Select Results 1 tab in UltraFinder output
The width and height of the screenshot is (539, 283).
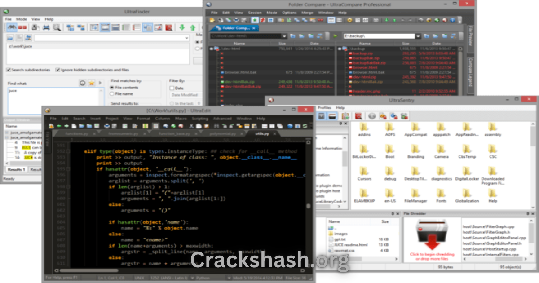point(17,170)
